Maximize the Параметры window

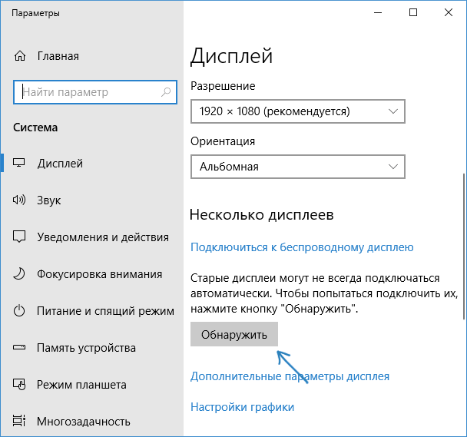[x=413, y=12]
